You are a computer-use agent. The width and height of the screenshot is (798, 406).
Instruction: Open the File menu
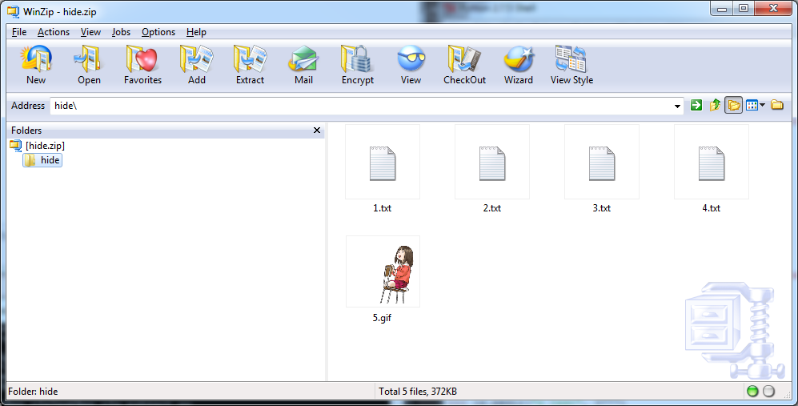click(x=19, y=32)
